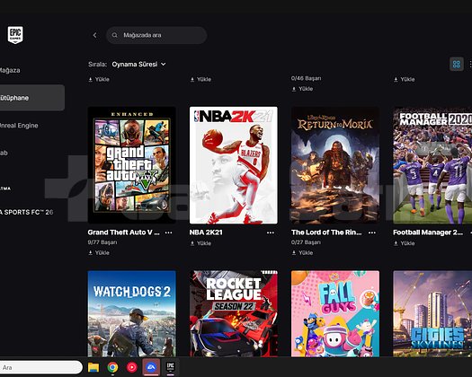The height and width of the screenshot is (377, 472).
Task: Open NBA 2K21 cover art
Action: pos(234,165)
